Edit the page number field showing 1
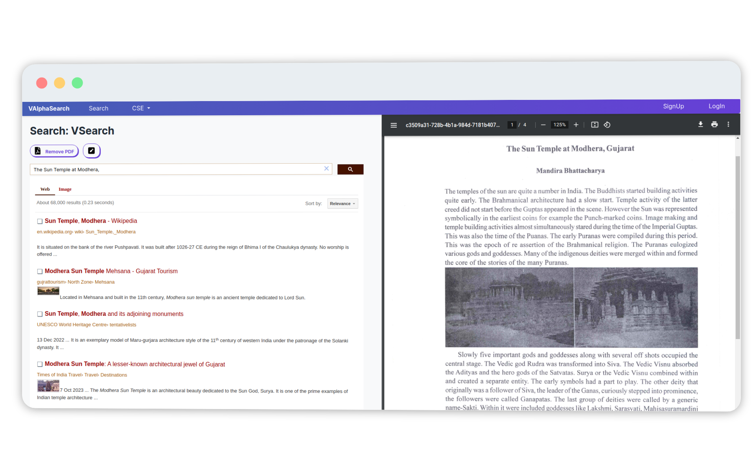Viewport: 755px width, 472px height. click(x=512, y=125)
